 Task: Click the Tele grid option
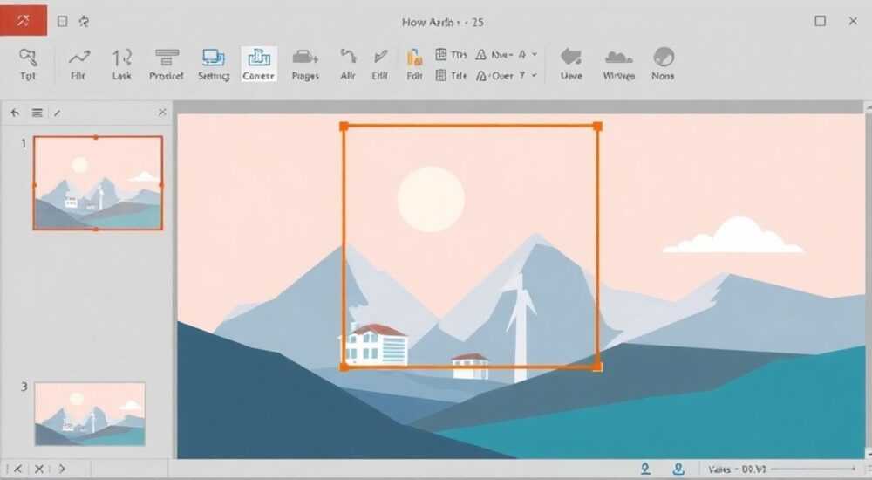tap(451, 75)
